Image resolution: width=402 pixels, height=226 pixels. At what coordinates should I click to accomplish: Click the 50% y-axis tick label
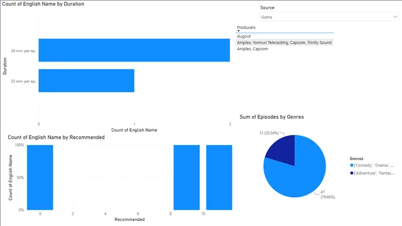(20, 177)
